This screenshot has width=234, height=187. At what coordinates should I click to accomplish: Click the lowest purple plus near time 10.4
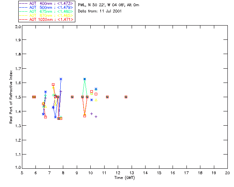(96, 117)
